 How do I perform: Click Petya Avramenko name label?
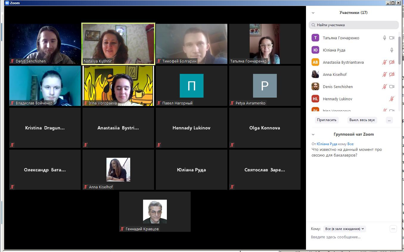[250, 103]
